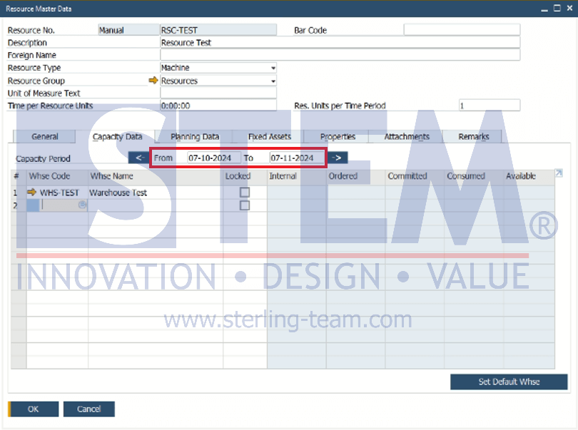
Task: Cancel the Resource Master Data form
Action: click(x=89, y=409)
